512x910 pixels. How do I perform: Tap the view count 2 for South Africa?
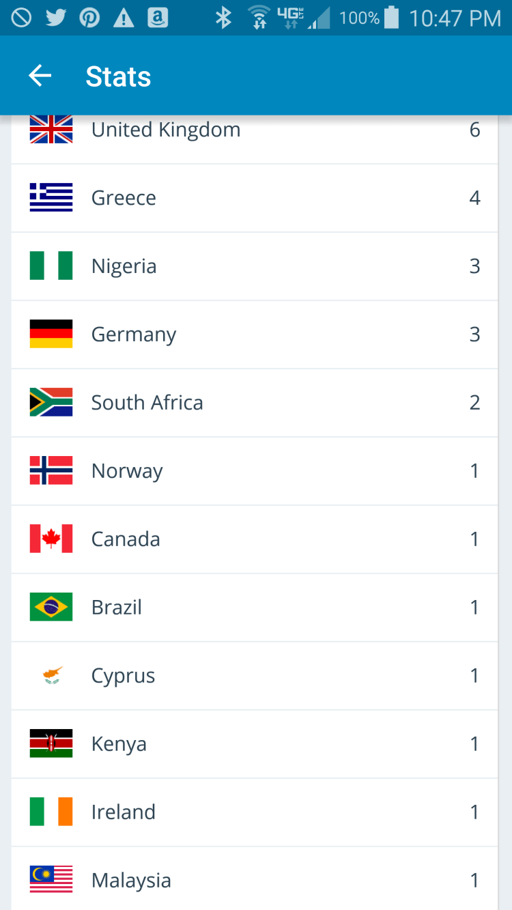pos(474,403)
